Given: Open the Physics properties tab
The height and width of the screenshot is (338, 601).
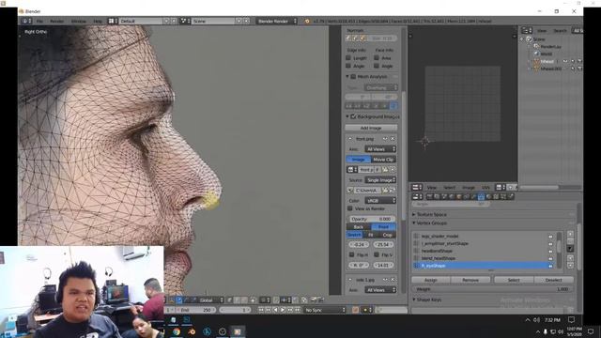Looking at the screenshot, I should point(511,196).
